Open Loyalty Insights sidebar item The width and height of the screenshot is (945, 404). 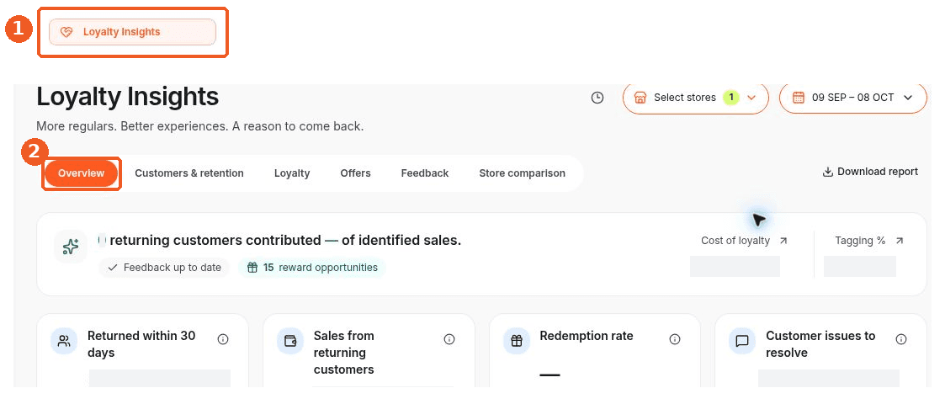(x=132, y=32)
